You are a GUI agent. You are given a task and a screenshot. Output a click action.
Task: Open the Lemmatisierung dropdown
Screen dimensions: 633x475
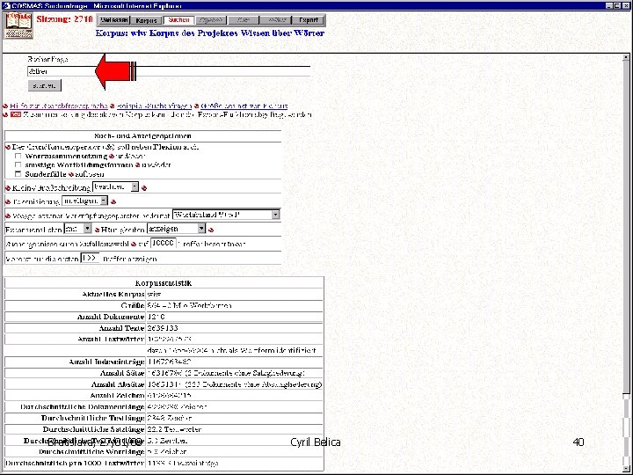84,201
